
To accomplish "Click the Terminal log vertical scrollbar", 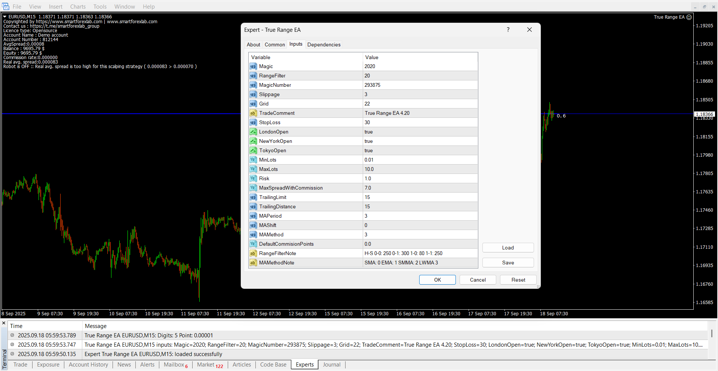I will click(x=712, y=333).
